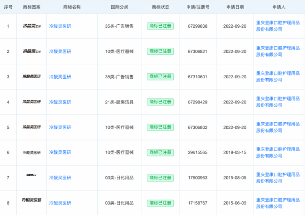This screenshot has width=305, height=215.
Task: Click 10类-医疗器械 cell in row 5
Action: pos(119,127)
